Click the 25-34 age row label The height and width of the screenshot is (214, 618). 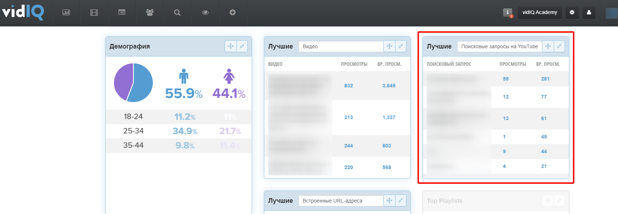coord(133,131)
